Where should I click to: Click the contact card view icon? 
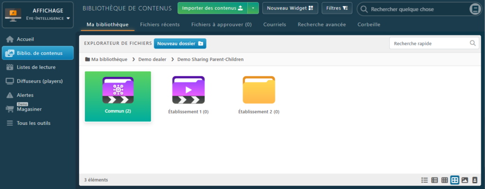tap(475, 180)
